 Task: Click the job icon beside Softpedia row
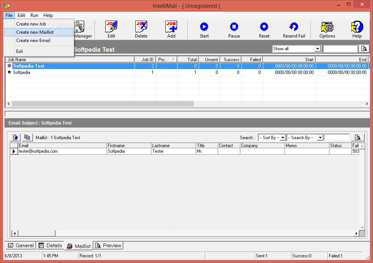pos(9,72)
